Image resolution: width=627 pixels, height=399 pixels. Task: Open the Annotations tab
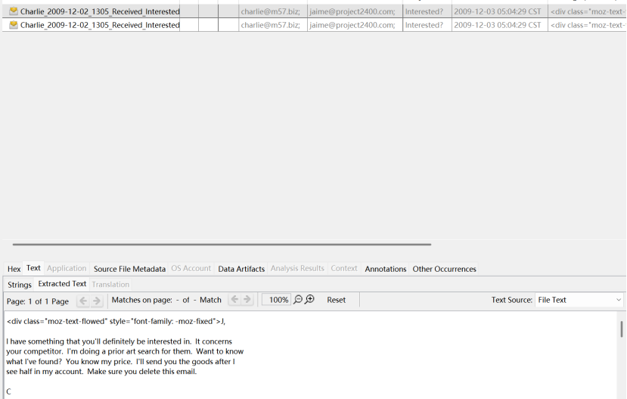[386, 269]
